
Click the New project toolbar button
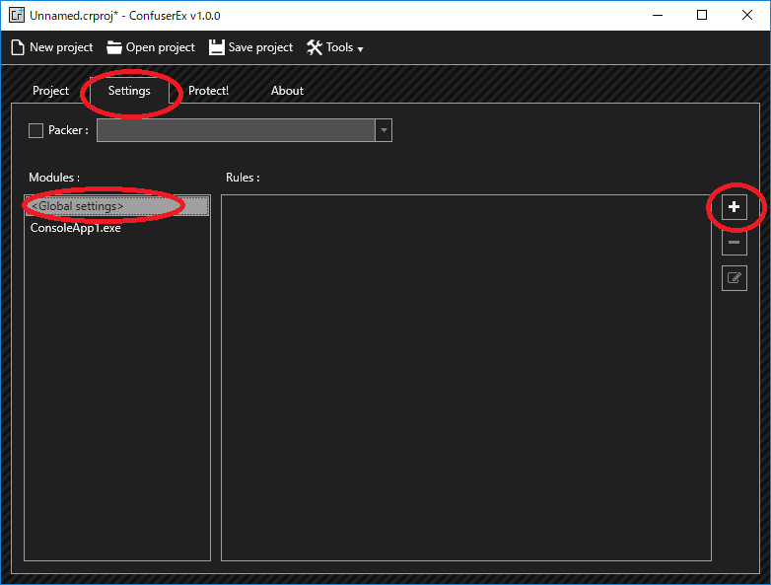click(x=52, y=47)
